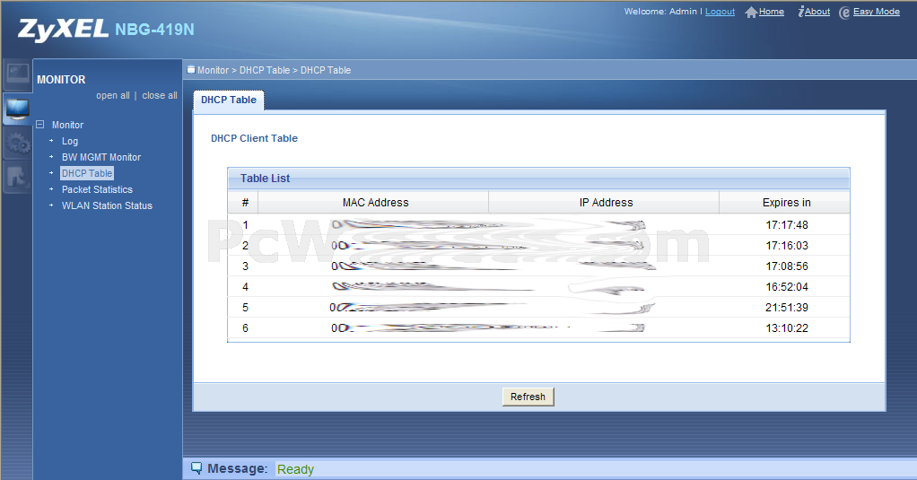Open Packet Statistics entry
The image size is (917, 480).
tap(97, 189)
